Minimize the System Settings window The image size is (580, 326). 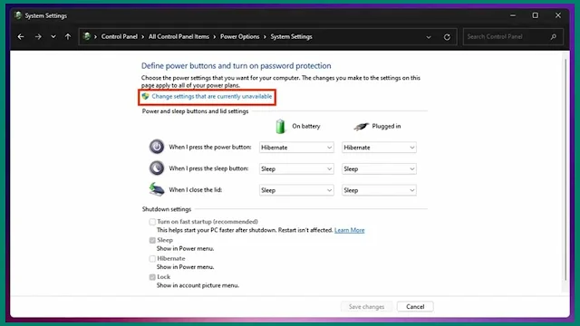[513, 15]
